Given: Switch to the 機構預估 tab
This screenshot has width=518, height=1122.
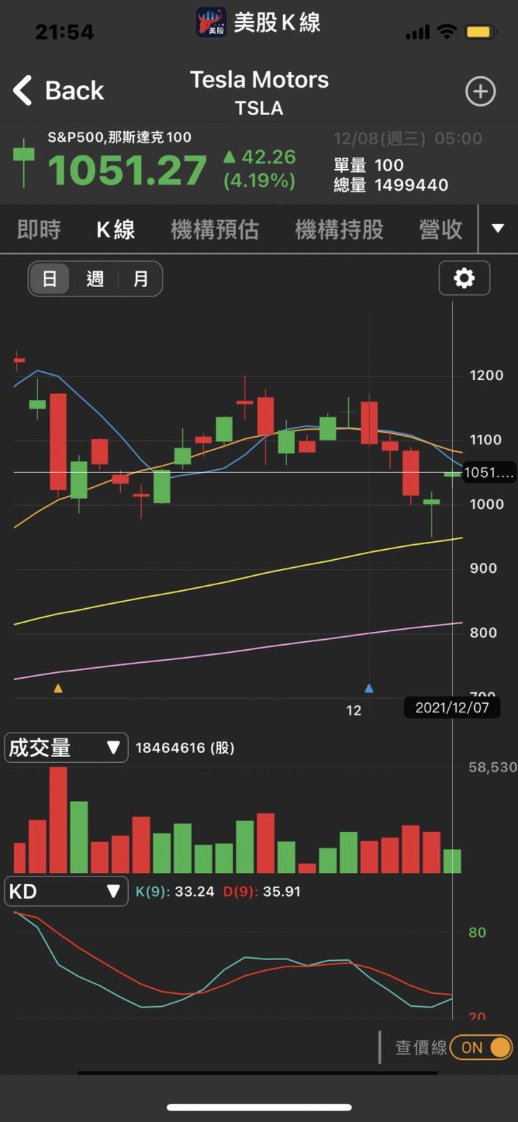Looking at the screenshot, I should (214, 230).
